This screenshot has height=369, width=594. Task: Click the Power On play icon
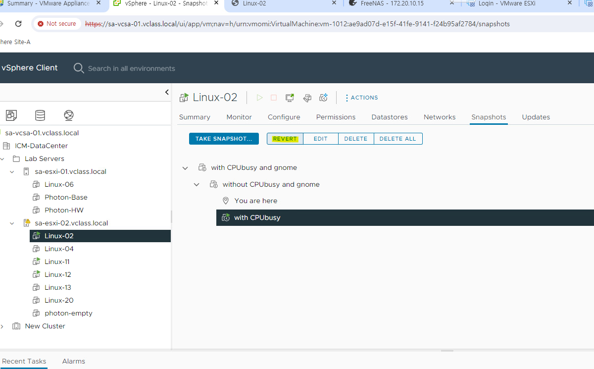(259, 98)
